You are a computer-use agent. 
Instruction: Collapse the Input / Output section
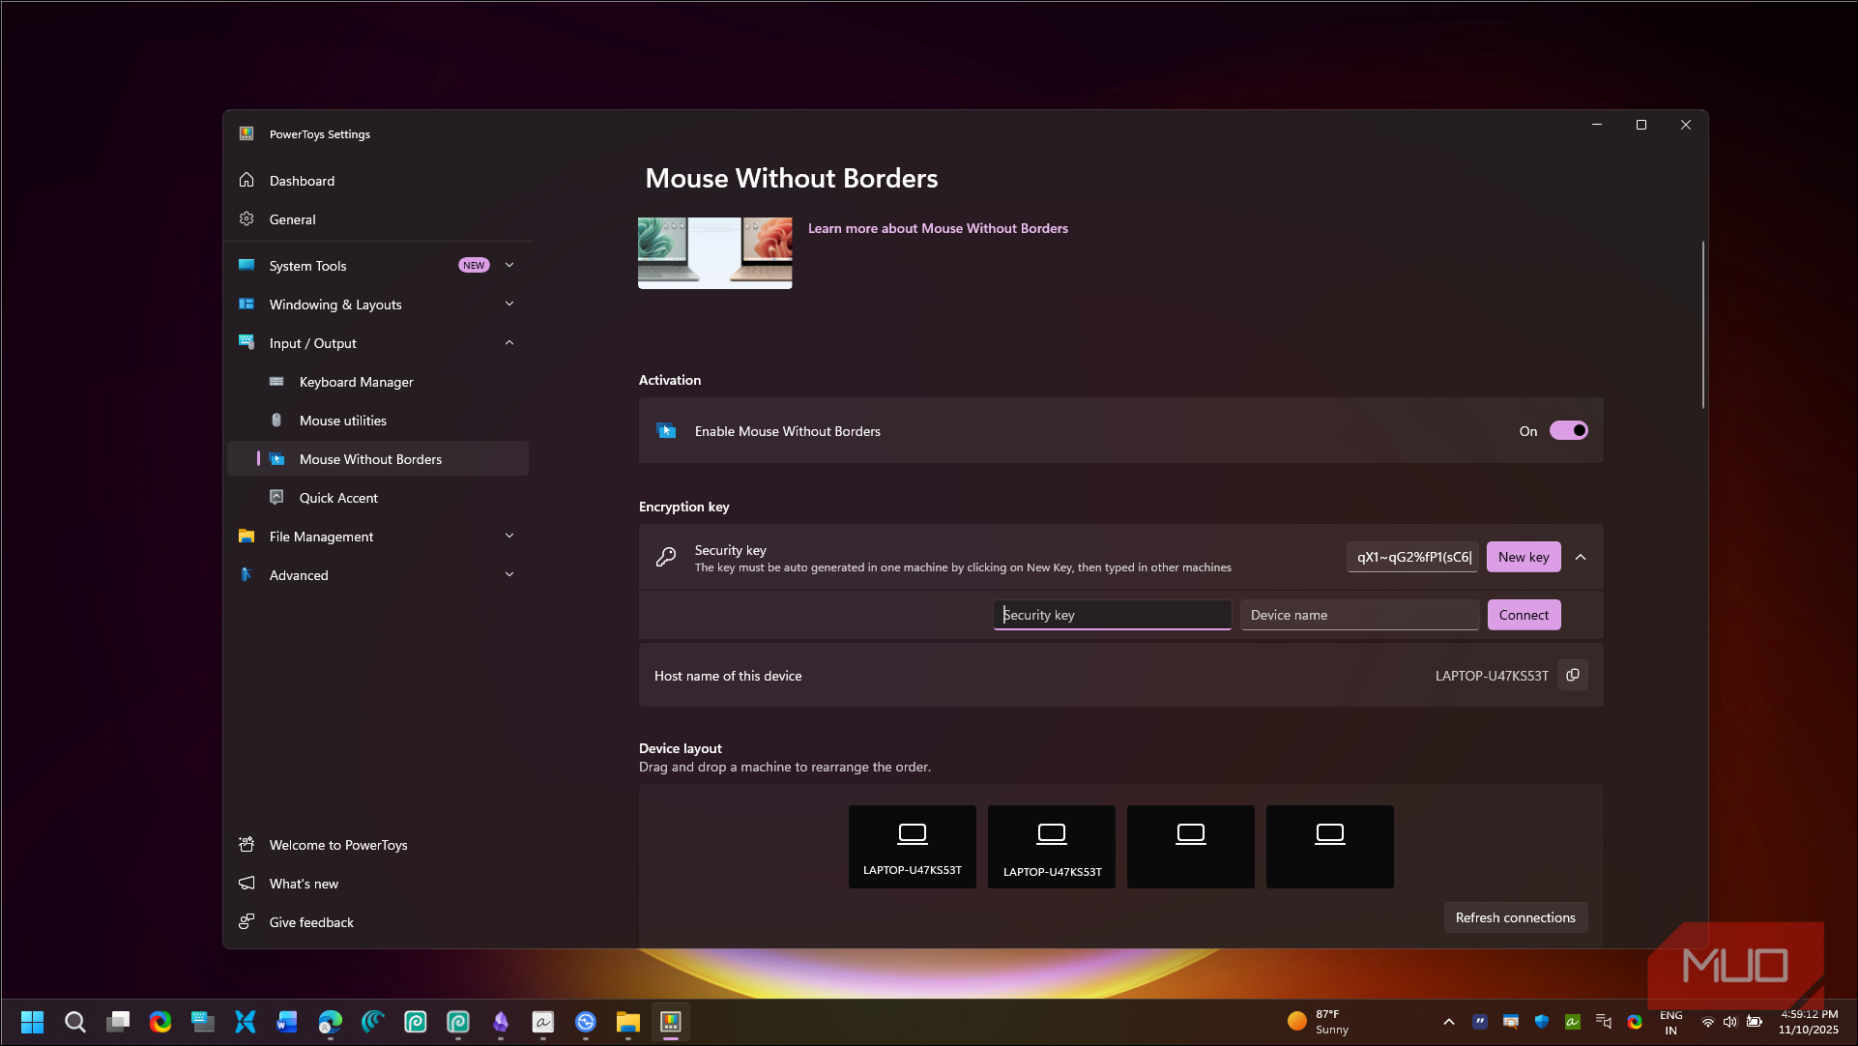pos(509,343)
